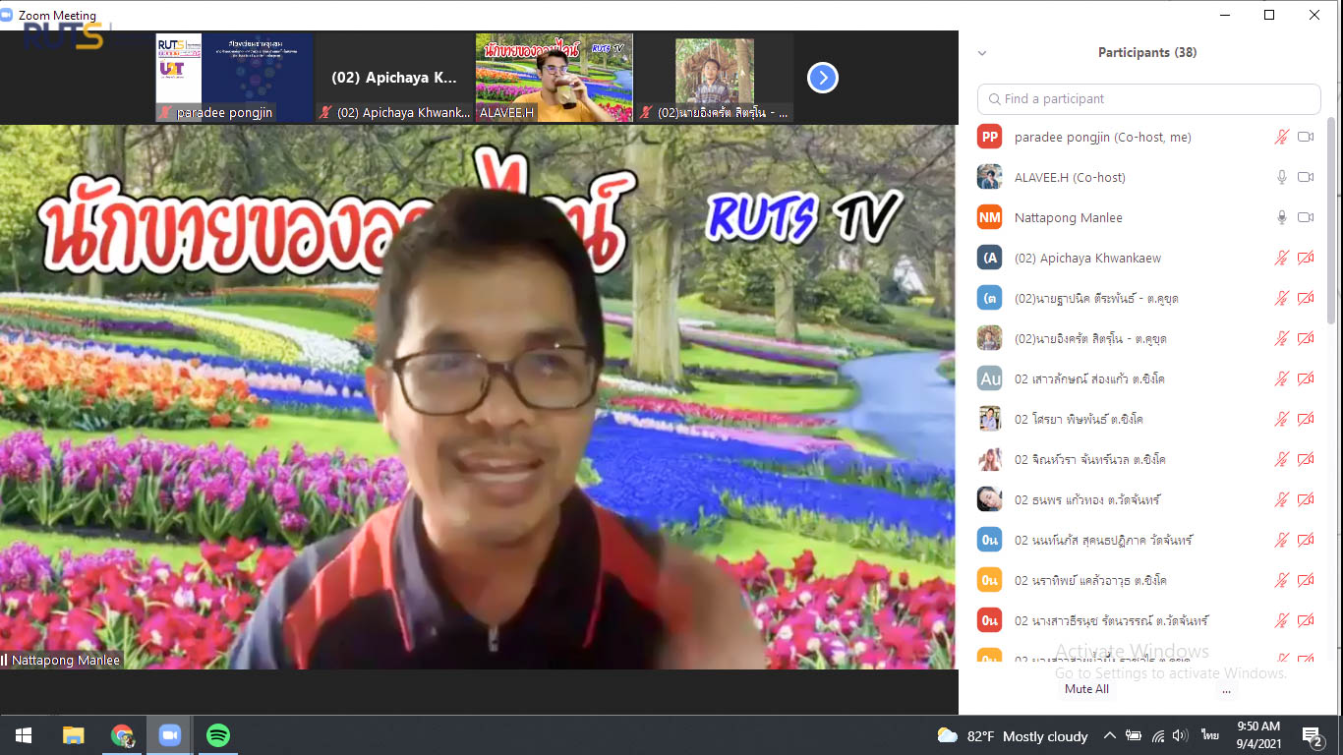This screenshot has height=755, width=1343.
Task: Select paradee pongjin video thumbnail
Action: point(234,78)
